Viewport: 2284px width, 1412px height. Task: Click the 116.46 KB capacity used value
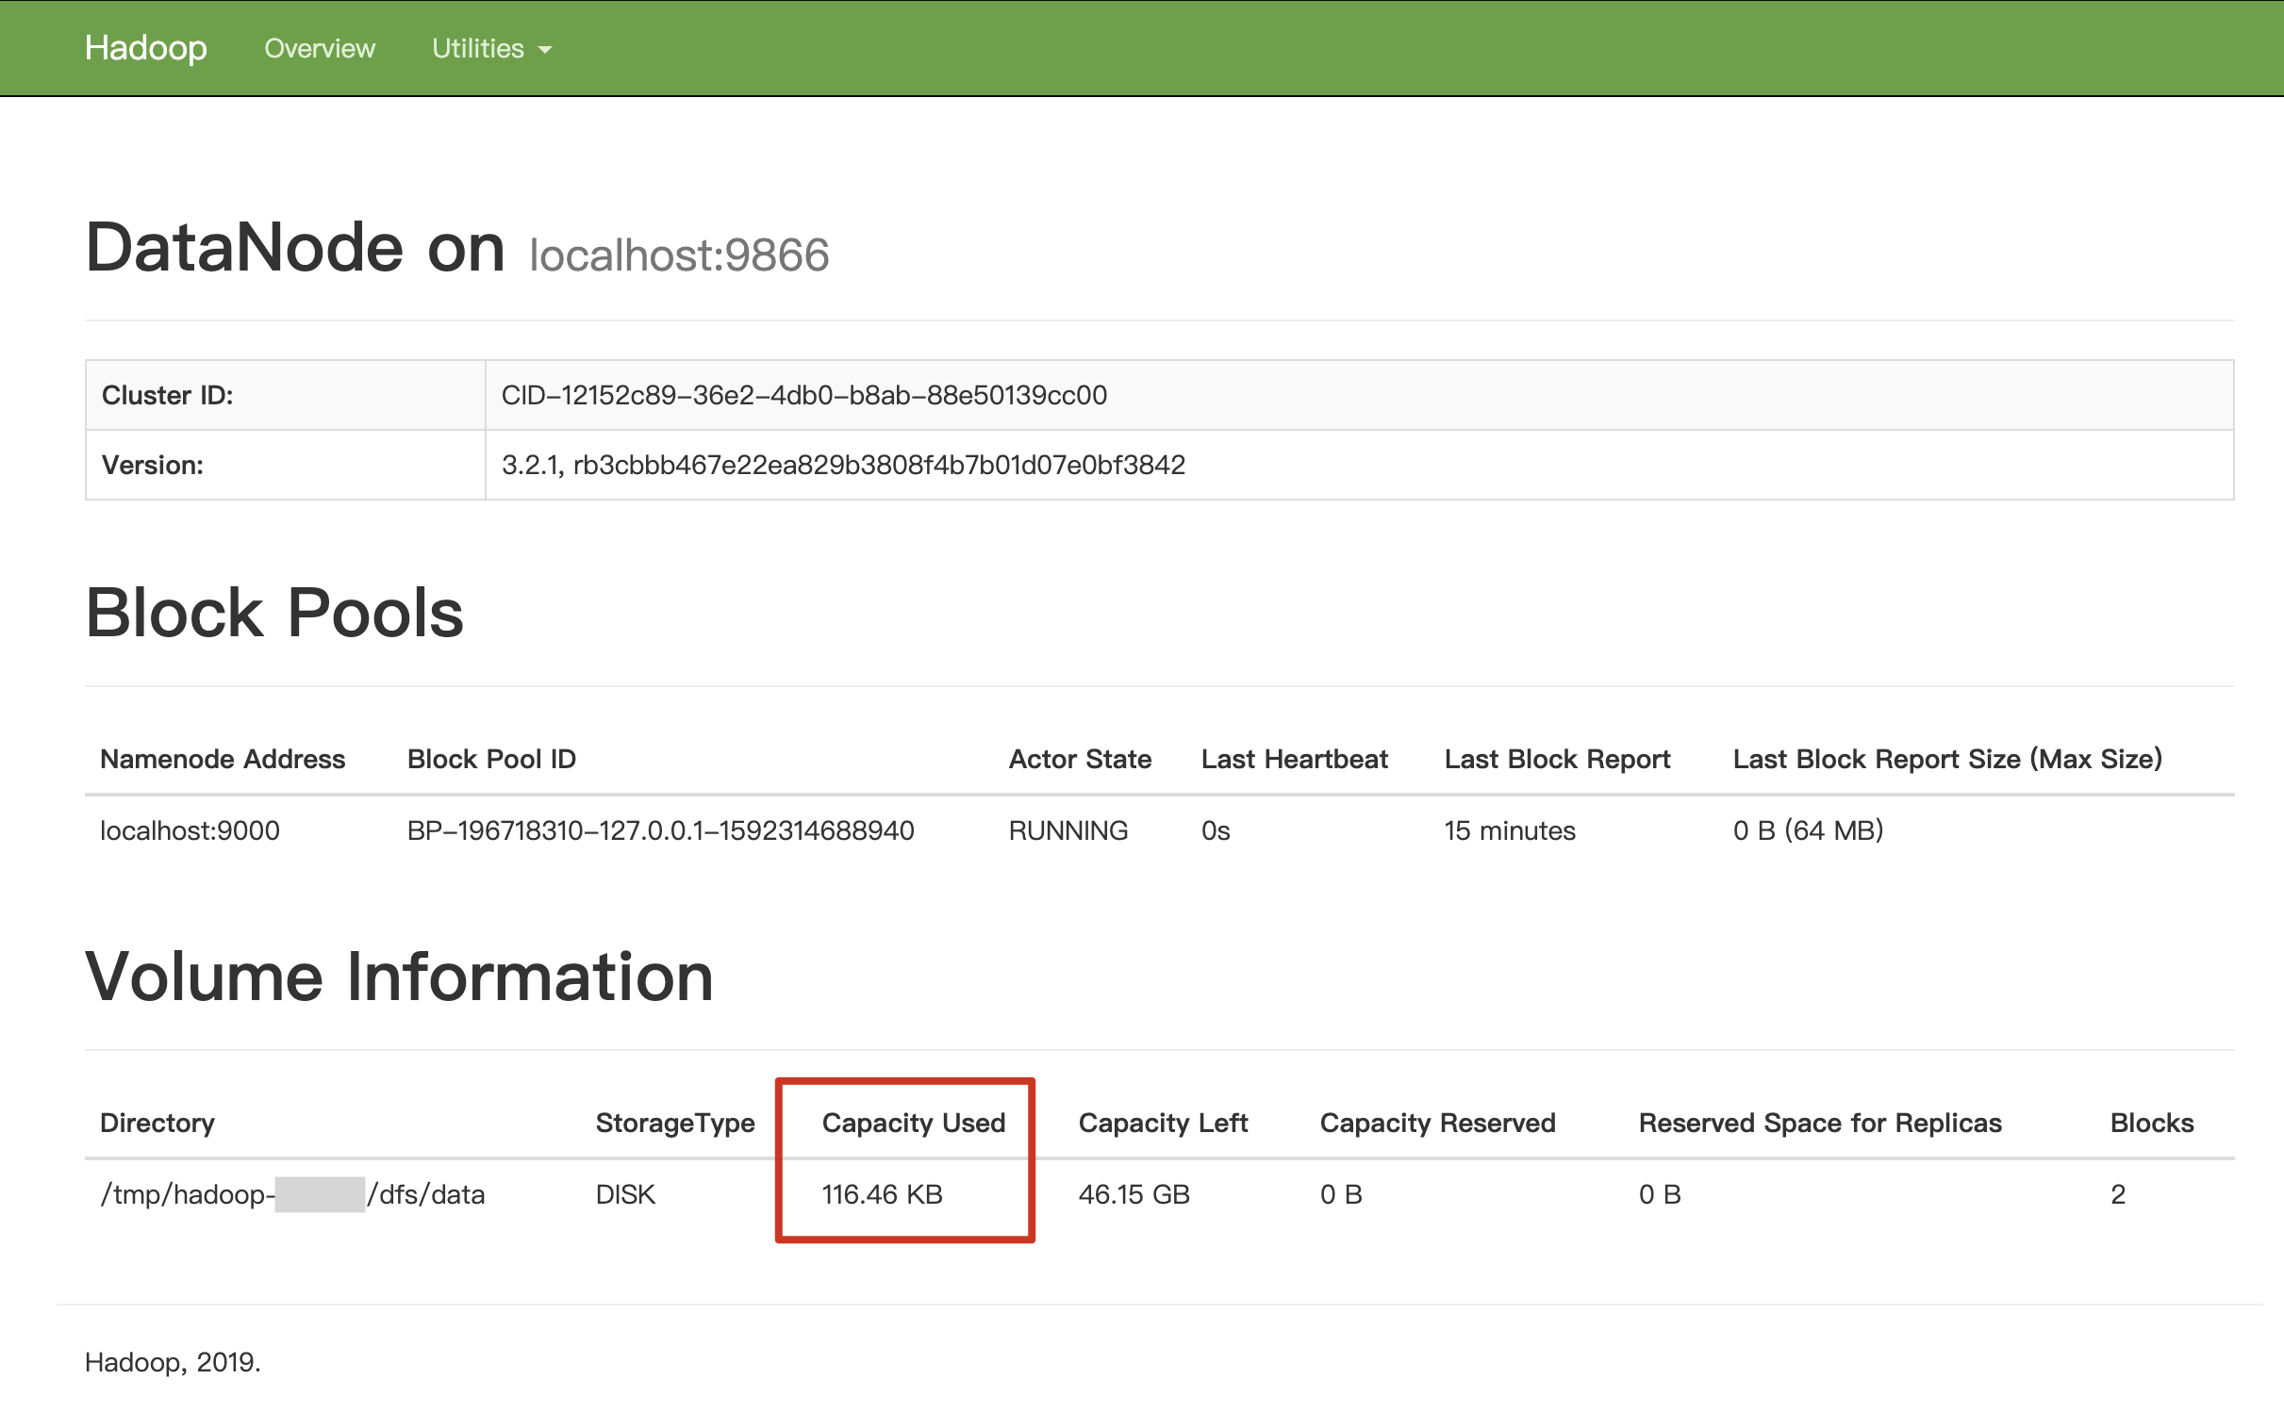(x=882, y=1194)
